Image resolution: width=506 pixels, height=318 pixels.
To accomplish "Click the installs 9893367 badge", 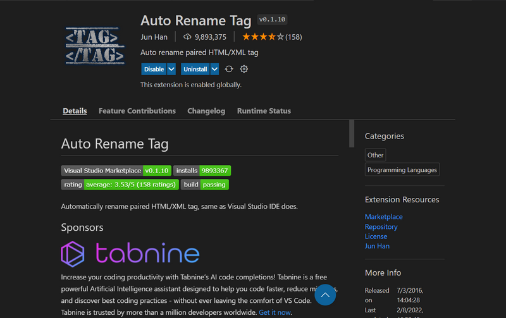I will coord(202,171).
